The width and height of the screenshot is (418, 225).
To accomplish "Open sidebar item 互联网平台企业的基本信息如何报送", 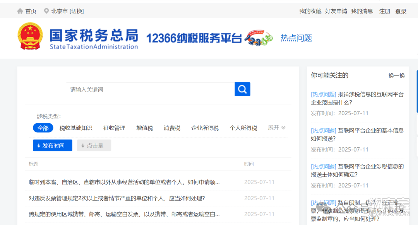I will tap(357, 135).
